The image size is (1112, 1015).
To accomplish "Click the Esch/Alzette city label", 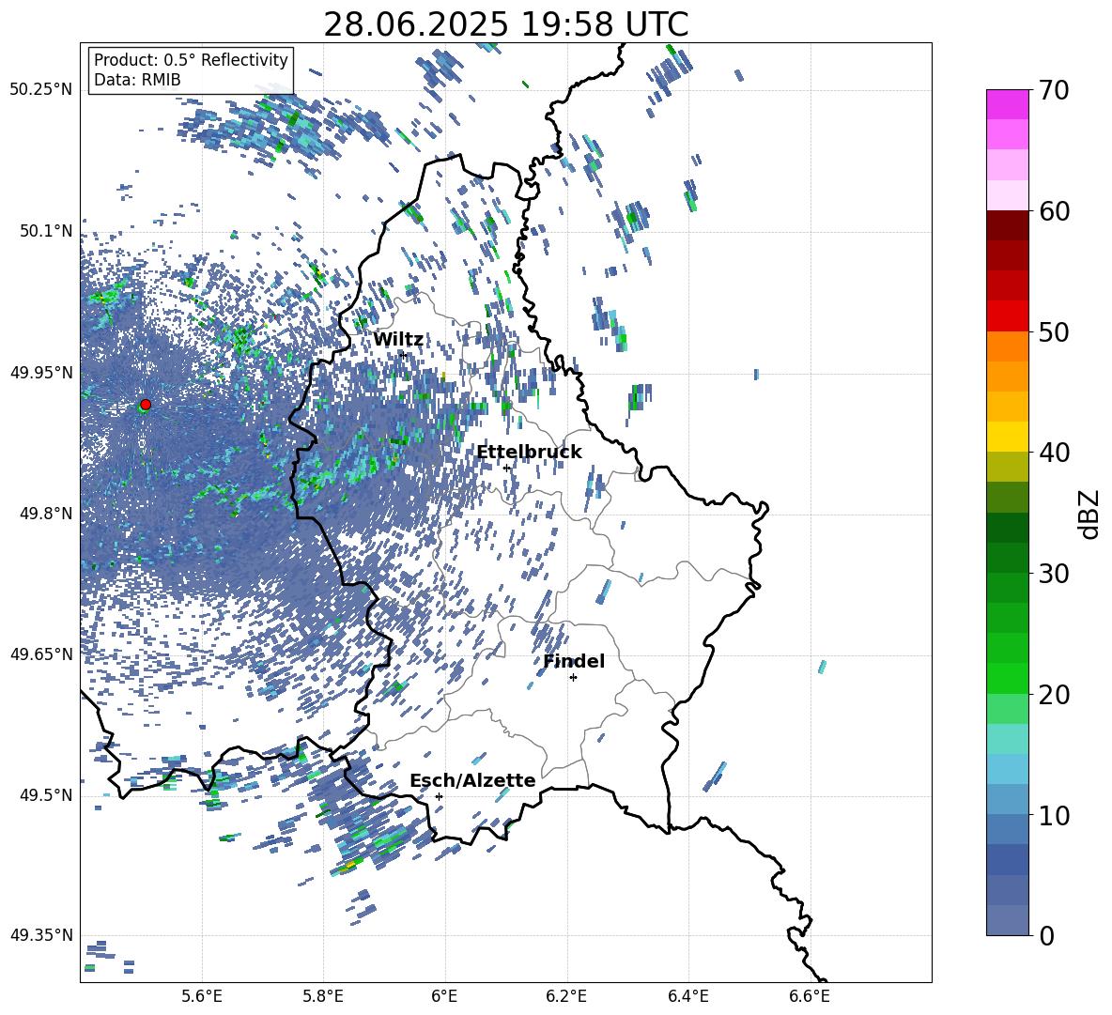I will pos(472,780).
